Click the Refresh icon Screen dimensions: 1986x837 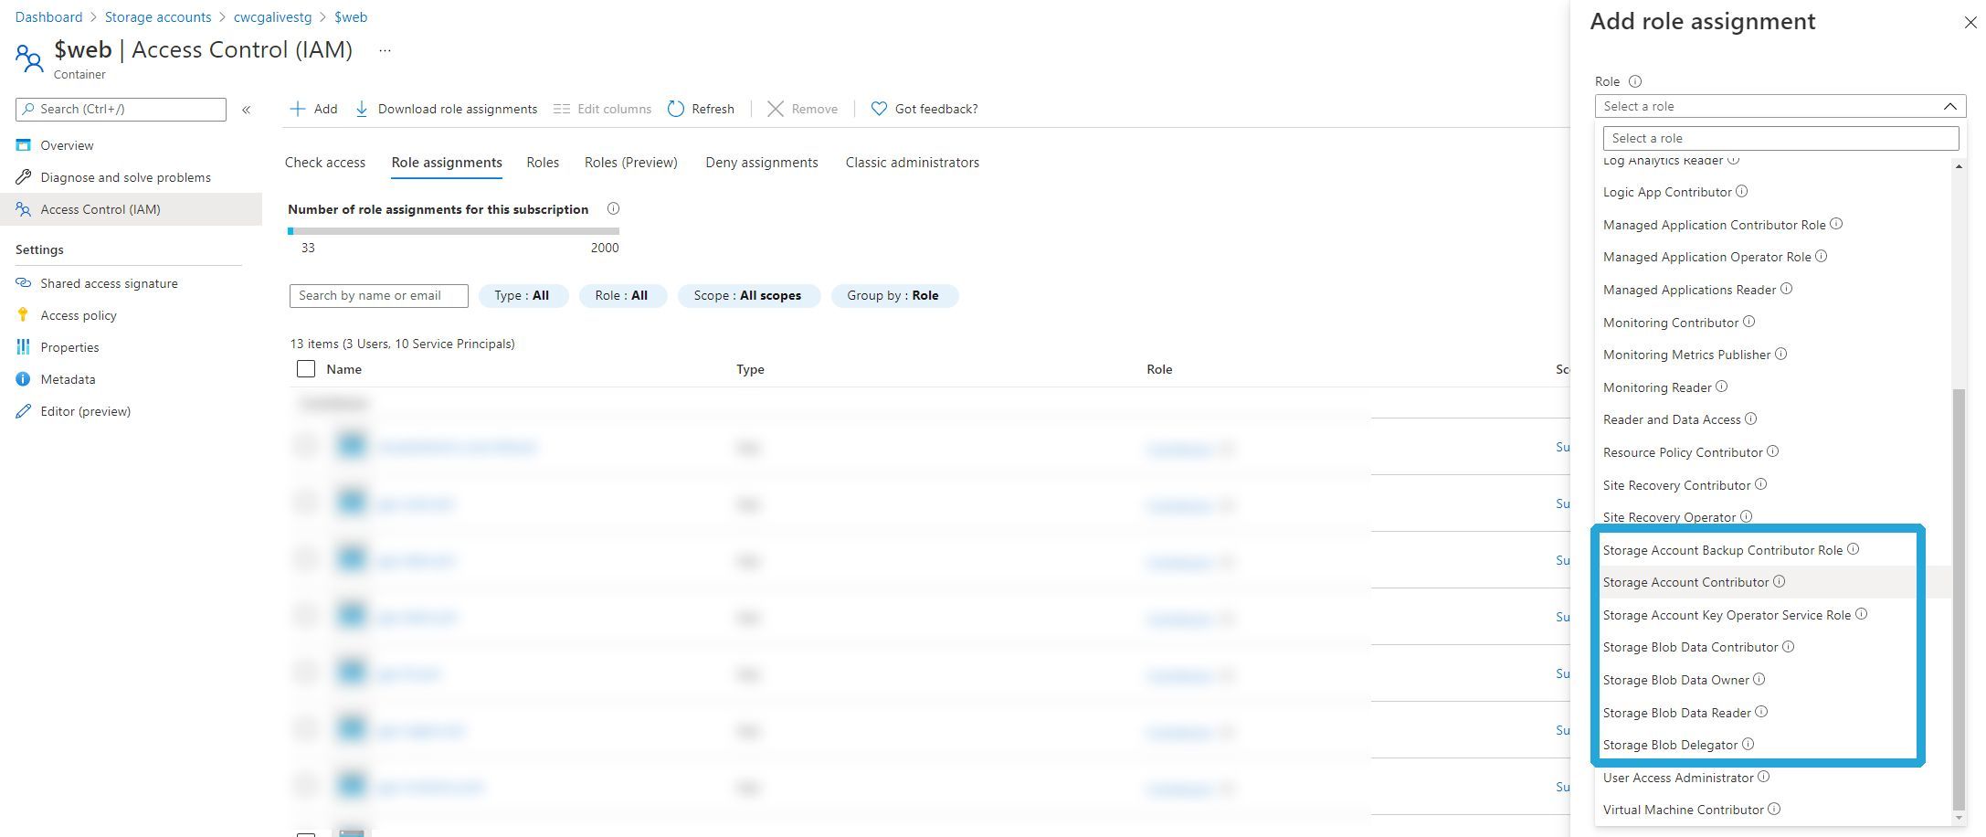click(676, 109)
